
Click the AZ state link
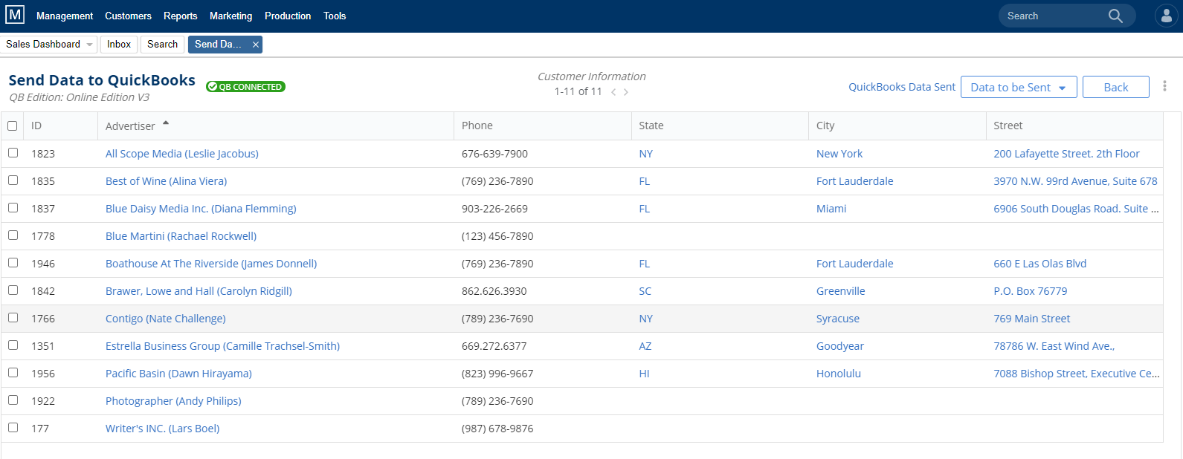pos(645,346)
